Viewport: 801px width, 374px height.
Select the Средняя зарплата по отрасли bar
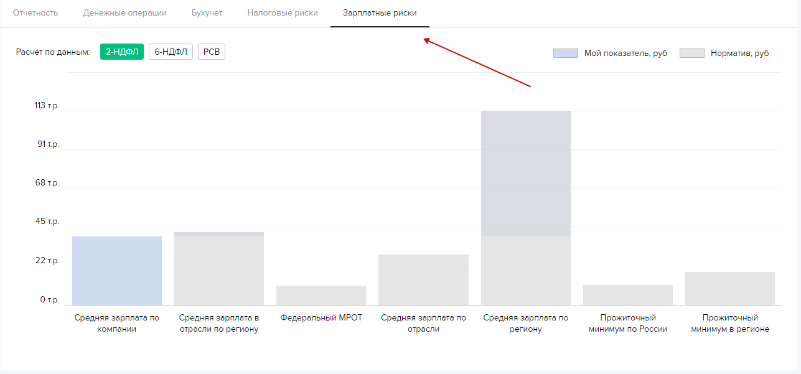pyautogui.click(x=423, y=279)
